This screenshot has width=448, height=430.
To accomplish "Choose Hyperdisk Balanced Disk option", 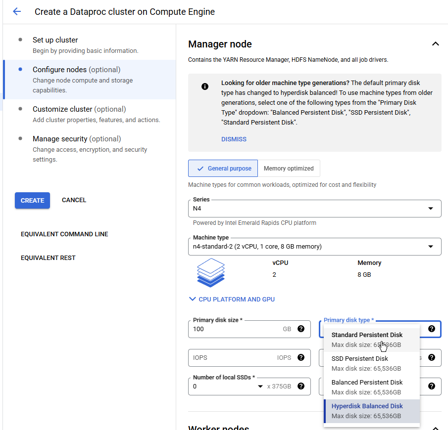I will pyautogui.click(x=372, y=411).
